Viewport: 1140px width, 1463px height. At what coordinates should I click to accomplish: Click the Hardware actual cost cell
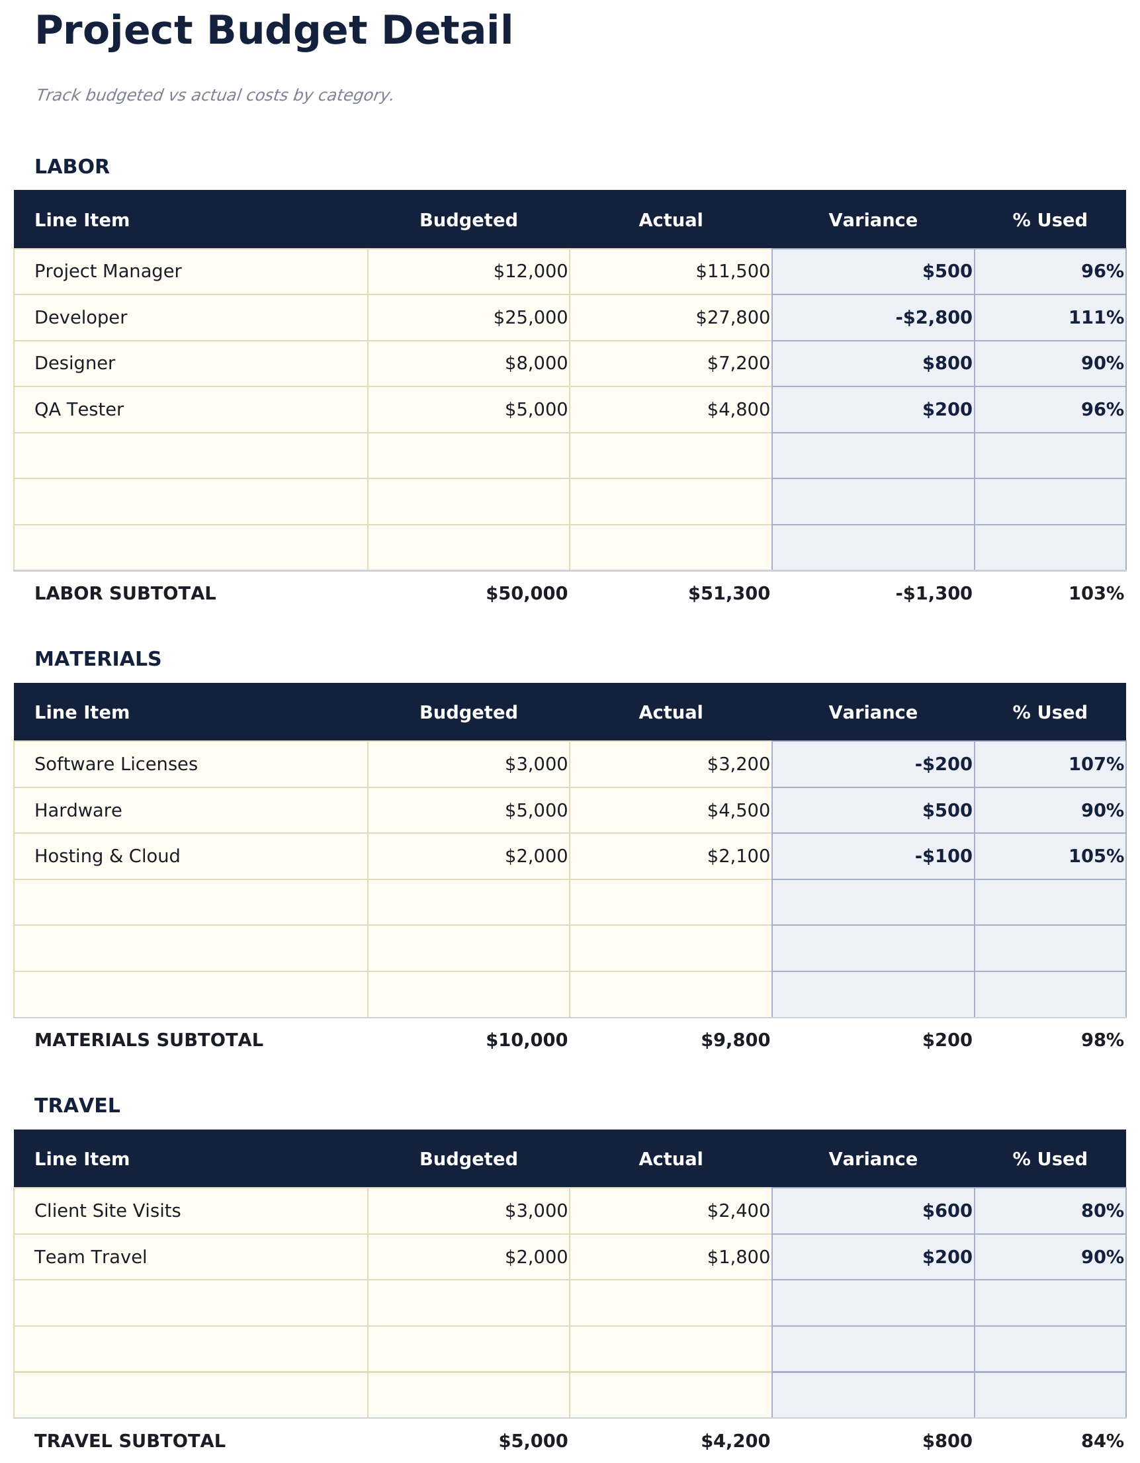670,811
